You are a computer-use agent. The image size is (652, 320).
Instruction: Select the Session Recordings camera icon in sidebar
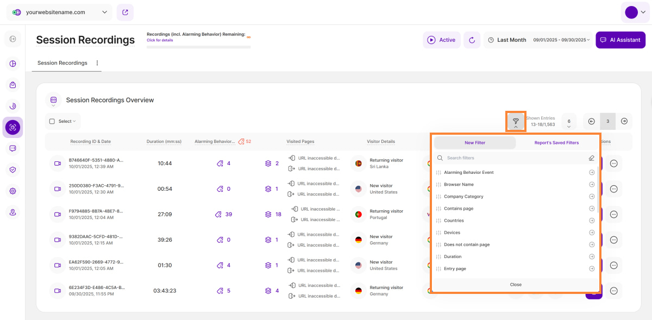point(13,127)
